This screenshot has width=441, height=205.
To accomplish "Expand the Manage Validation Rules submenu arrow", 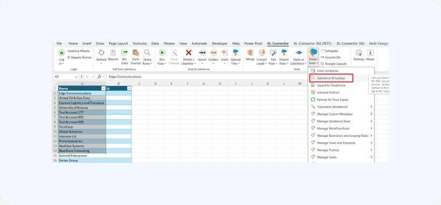I will (371, 121).
